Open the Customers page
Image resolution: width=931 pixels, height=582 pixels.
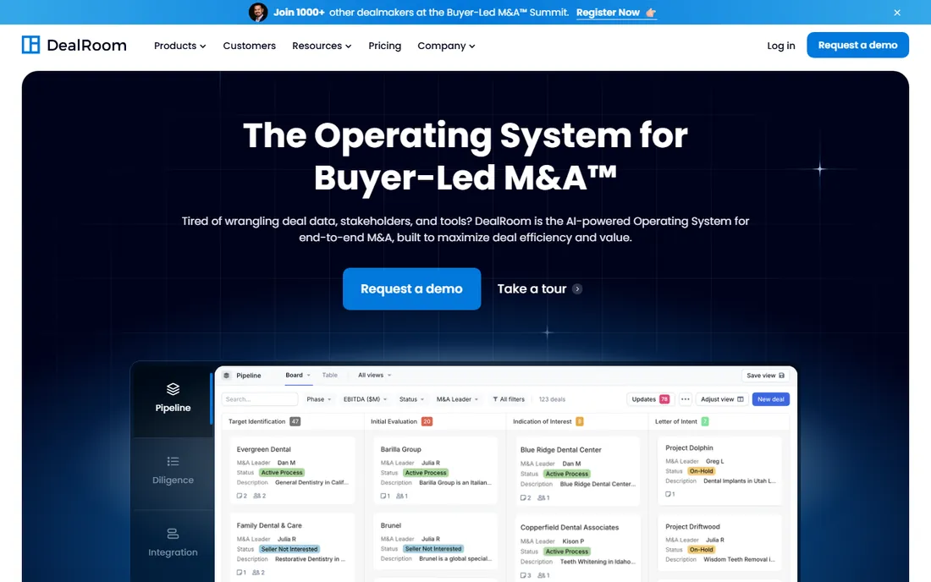pyautogui.click(x=250, y=46)
